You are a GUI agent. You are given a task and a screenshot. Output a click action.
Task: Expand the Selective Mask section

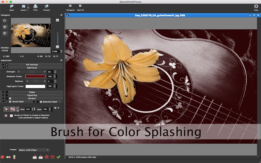click(34, 102)
